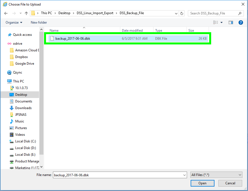This screenshot has width=248, height=191.
Task: Open Quick access in sidebar
Action: (22, 35)
